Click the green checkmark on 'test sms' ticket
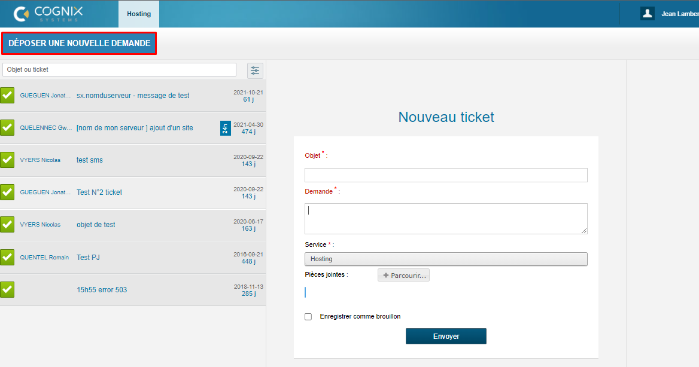The width and height of the screenshot is (699, 367). pos(8,160)
